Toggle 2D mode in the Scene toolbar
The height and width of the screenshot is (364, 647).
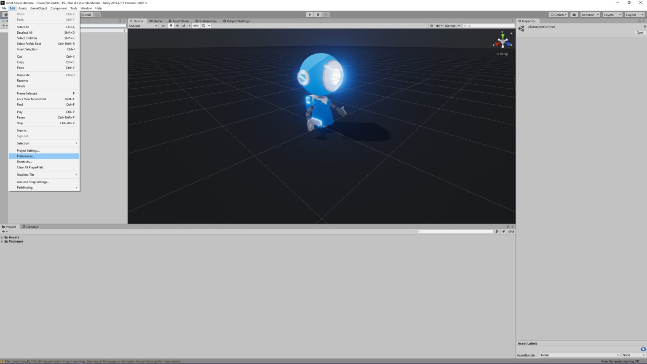click(163, 26)
